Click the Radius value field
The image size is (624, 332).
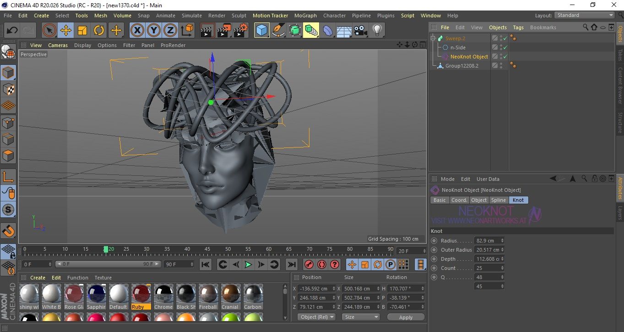[x=487, y=241]
